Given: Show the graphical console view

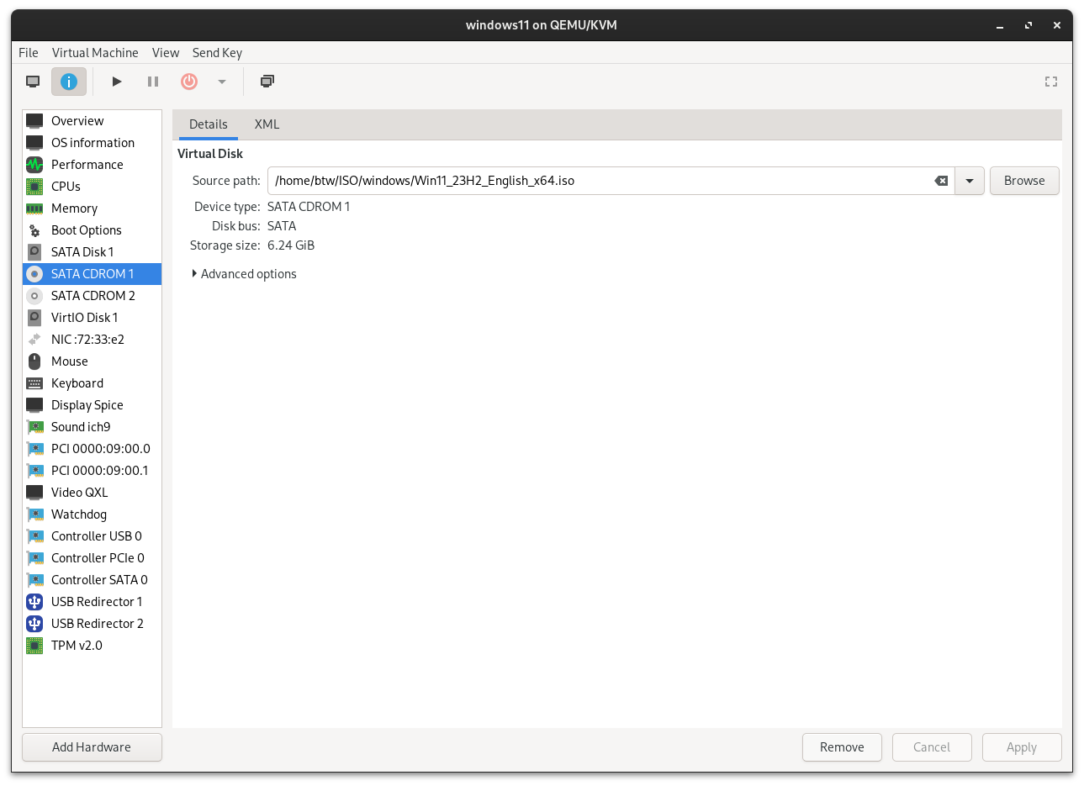Looking at the screenshot, I should tap(33, 82).
